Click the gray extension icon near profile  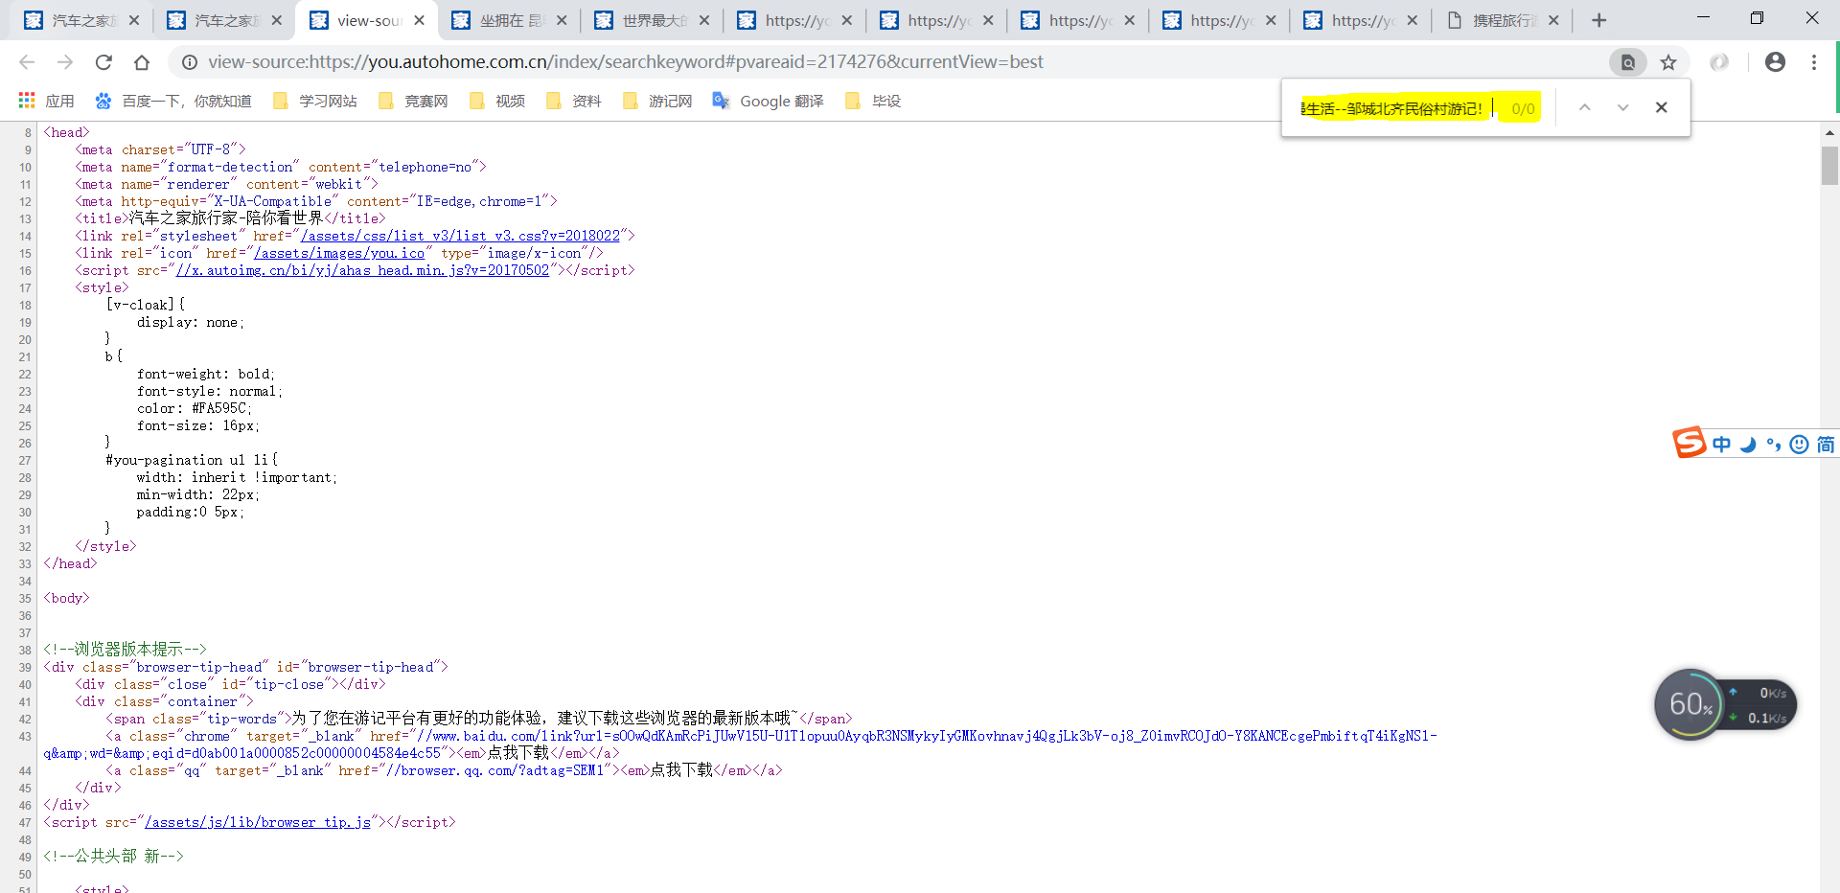[1719, 62]
